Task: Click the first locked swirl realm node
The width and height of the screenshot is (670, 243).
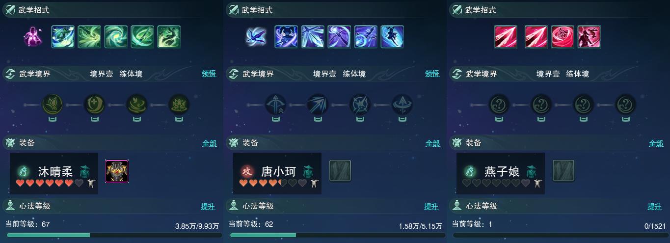Action: tap(498, 105)
